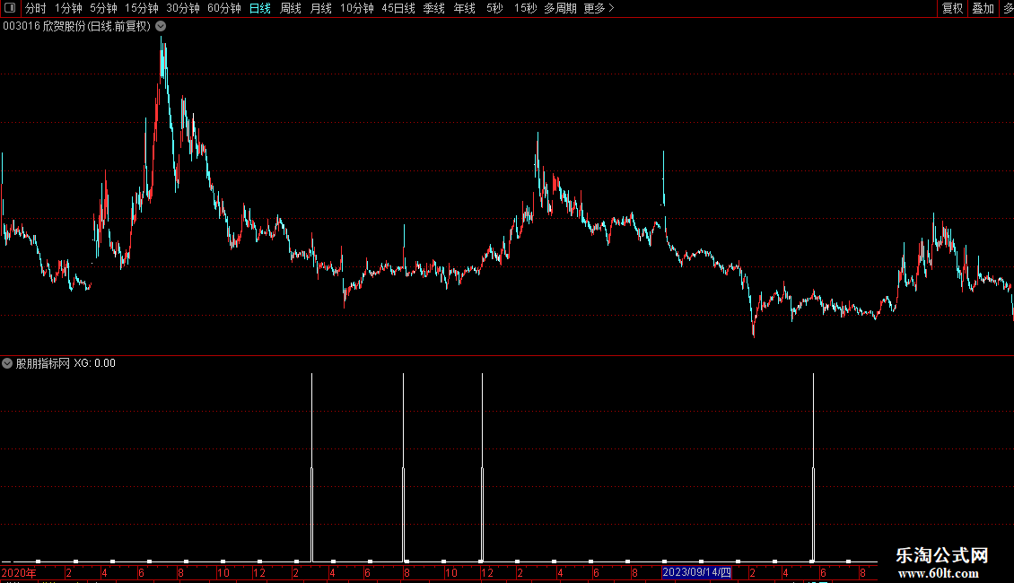Viewport: 1014px width, 583px height.
Task: Switch to 季线 quarterly chart
Action: tap(434, 8)
